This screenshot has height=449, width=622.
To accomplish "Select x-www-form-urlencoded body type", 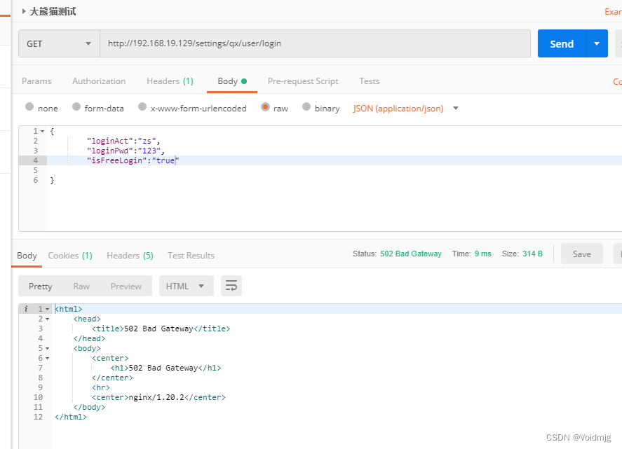I will click(x=142, y=106).
